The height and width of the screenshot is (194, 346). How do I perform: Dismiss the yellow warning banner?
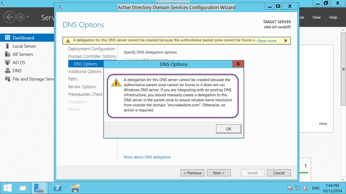[x=285, y=41]
